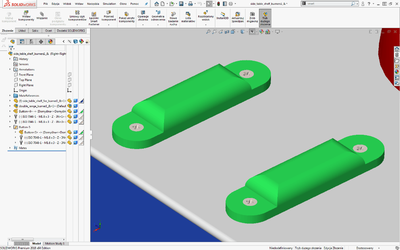400x250 pixels.
Task: Expand the History tree node
Action: [10, 59]
